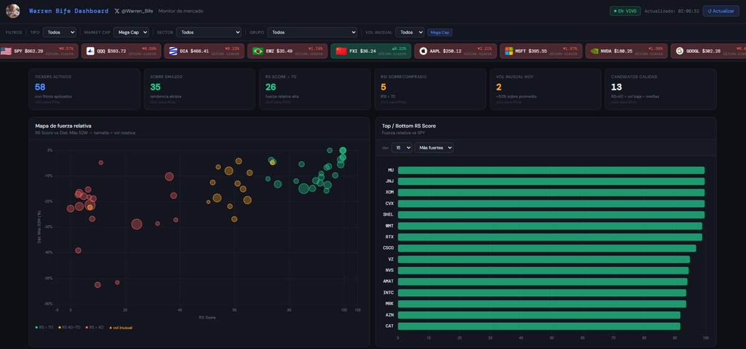Screen dimensions: 746x349
Task: Toggle vol inusual legend entry
Action: point(120,327)
